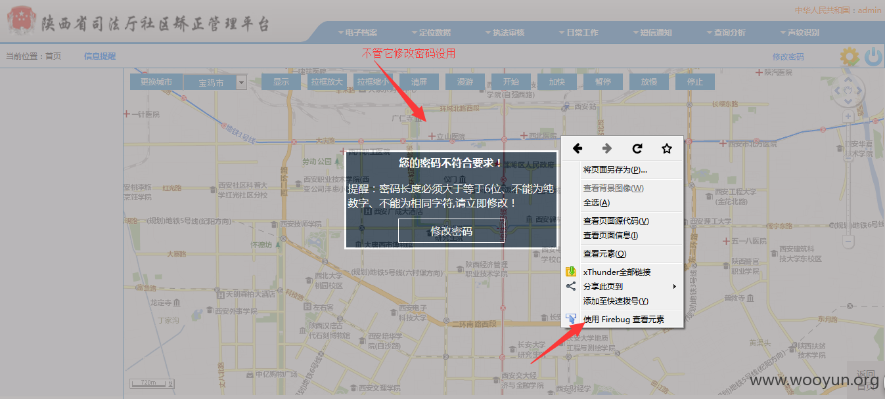Click map zoom out minus button
The image size is (885, 399).
pyautogui.click(x=848, y=241)
